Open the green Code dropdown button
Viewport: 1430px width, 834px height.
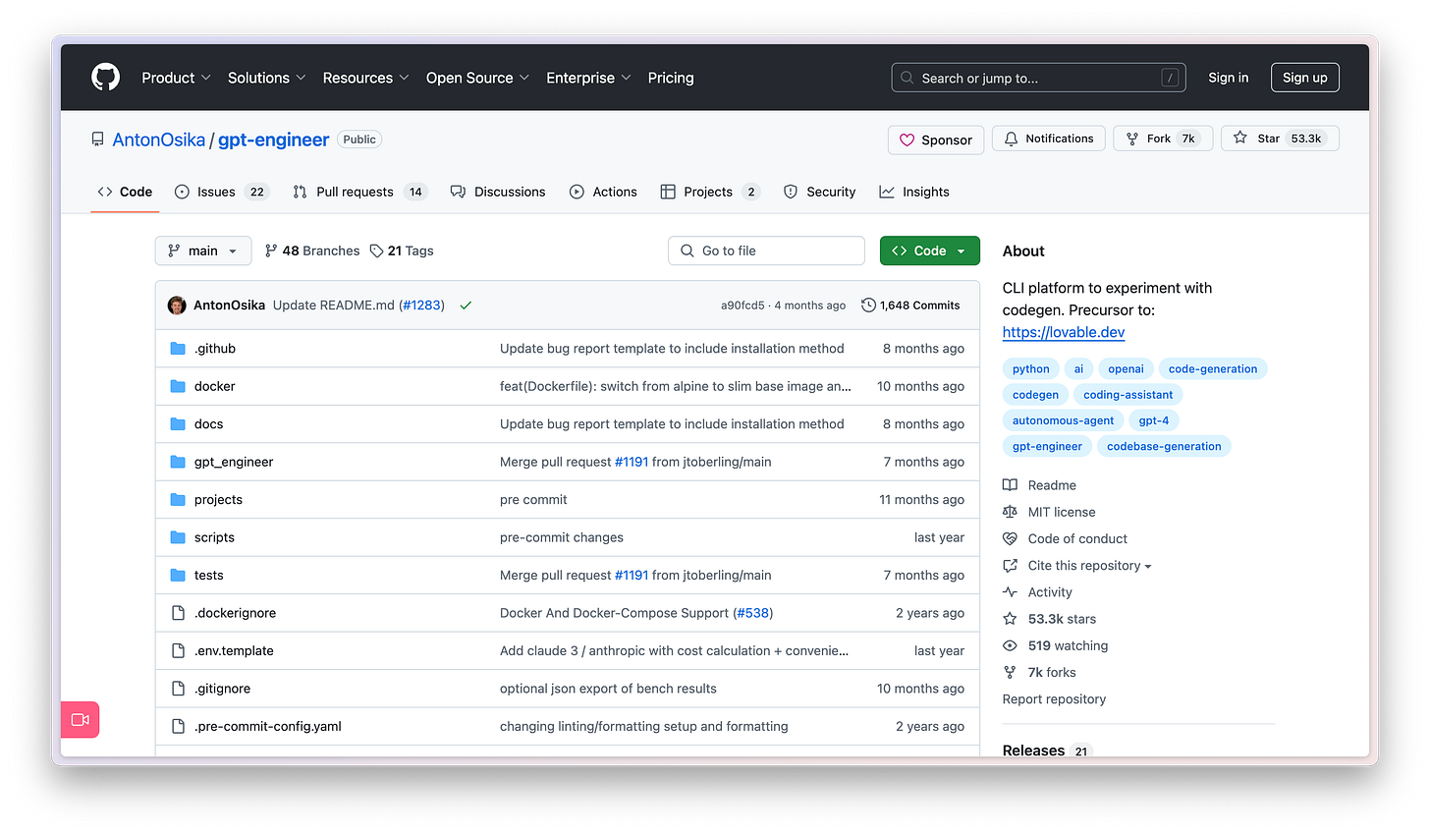click(930, 250)
